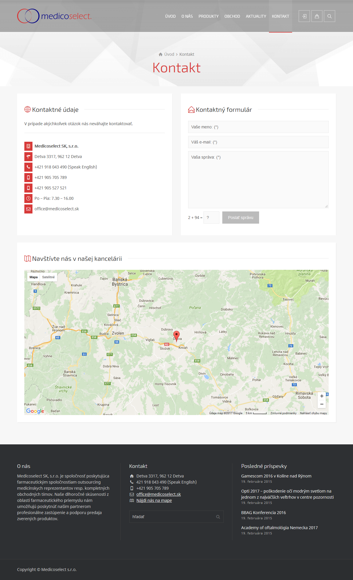Screen dimensions: 353x580
Task: Click the envelope icon beside Kontaktný formulár
Action: pyautogui.click(x=191, y=109)
